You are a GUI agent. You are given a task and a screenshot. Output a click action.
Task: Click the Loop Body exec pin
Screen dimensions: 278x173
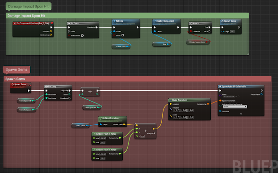click(x=69, y=91)
